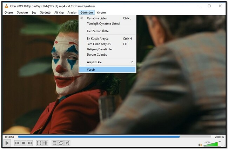
Task: Click the Play button
Action: click(x=7, y=143)
